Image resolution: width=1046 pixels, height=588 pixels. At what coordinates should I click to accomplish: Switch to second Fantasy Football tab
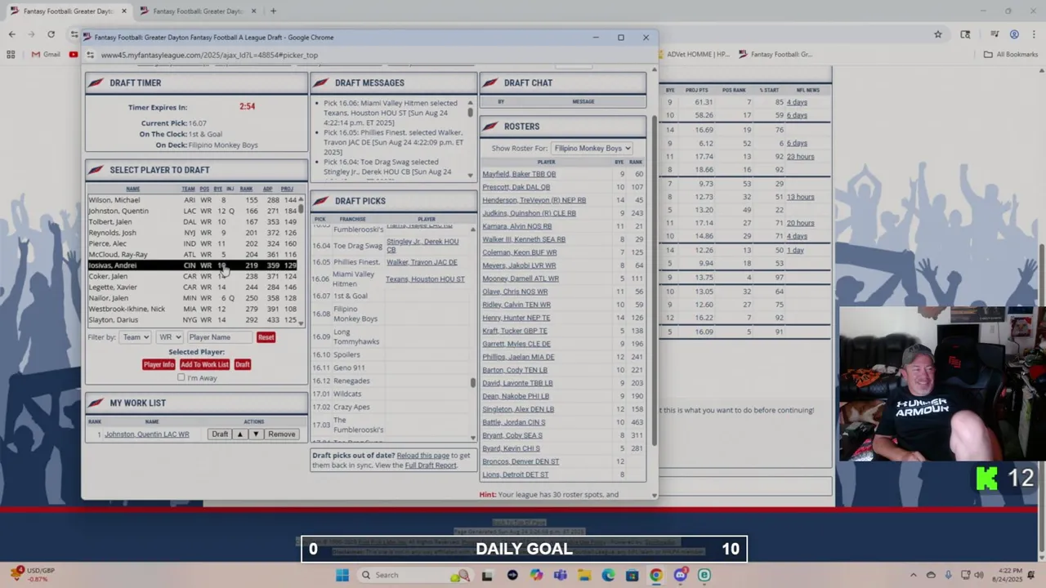click(198, 11)
